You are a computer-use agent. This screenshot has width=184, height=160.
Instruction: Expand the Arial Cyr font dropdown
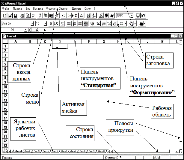(x=32, y=23)
